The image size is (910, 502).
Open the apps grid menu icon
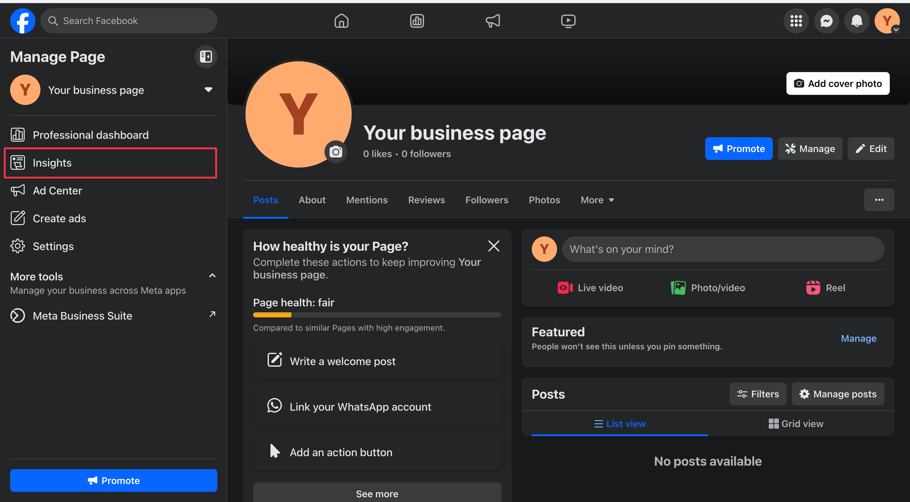pyautogui.click(x=796, y=21)
